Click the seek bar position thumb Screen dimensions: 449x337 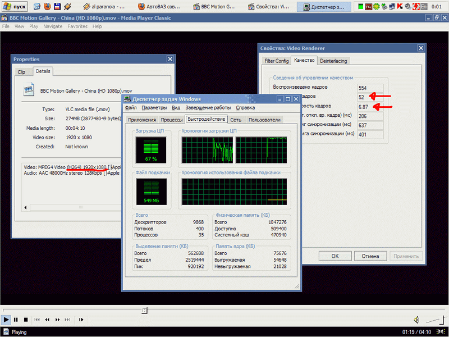click(x=145, y=310)
